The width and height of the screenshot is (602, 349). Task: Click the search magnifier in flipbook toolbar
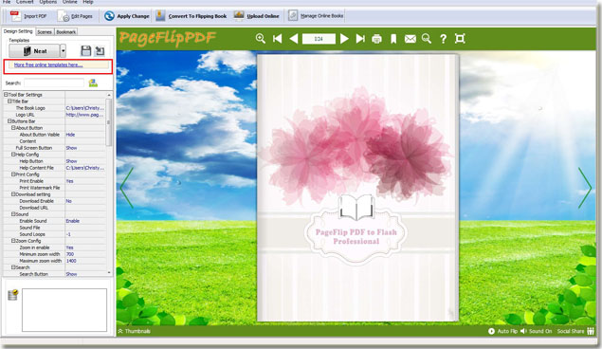tap(427, 38)
